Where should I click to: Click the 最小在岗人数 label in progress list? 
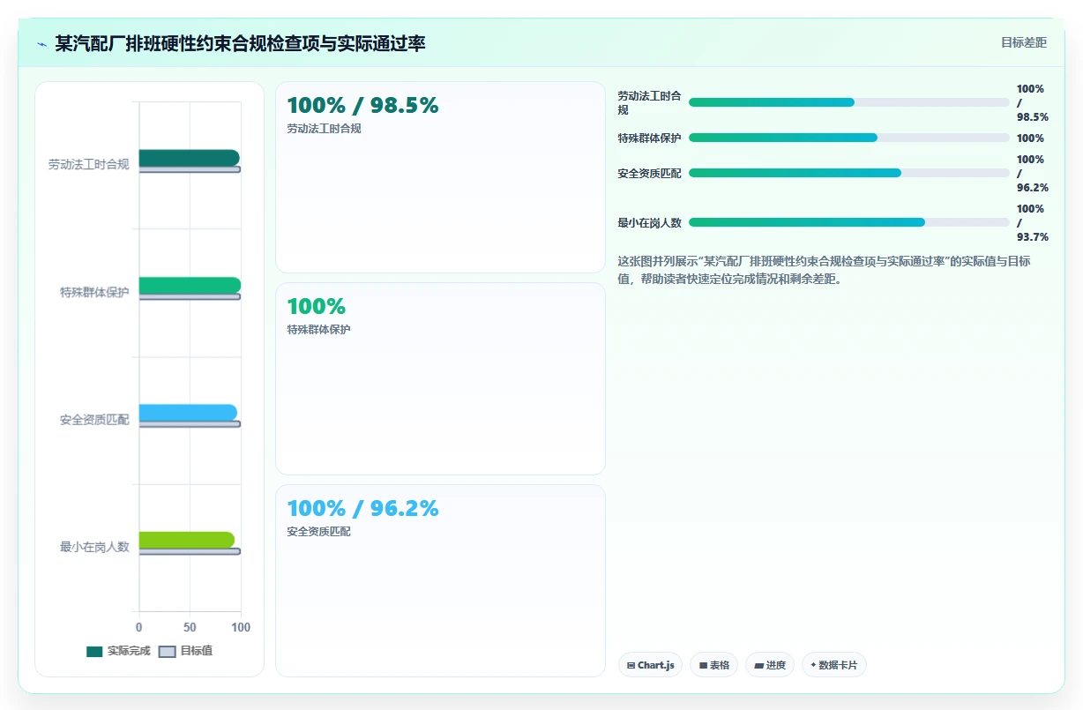click(x=649, y=223)
